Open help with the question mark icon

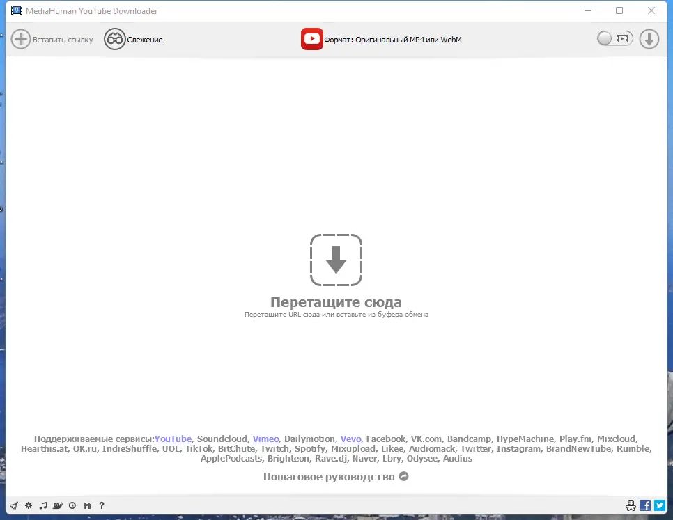coord(102,505)
